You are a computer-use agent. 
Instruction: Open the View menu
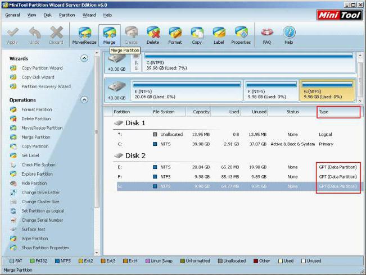(x=31, y=15)
